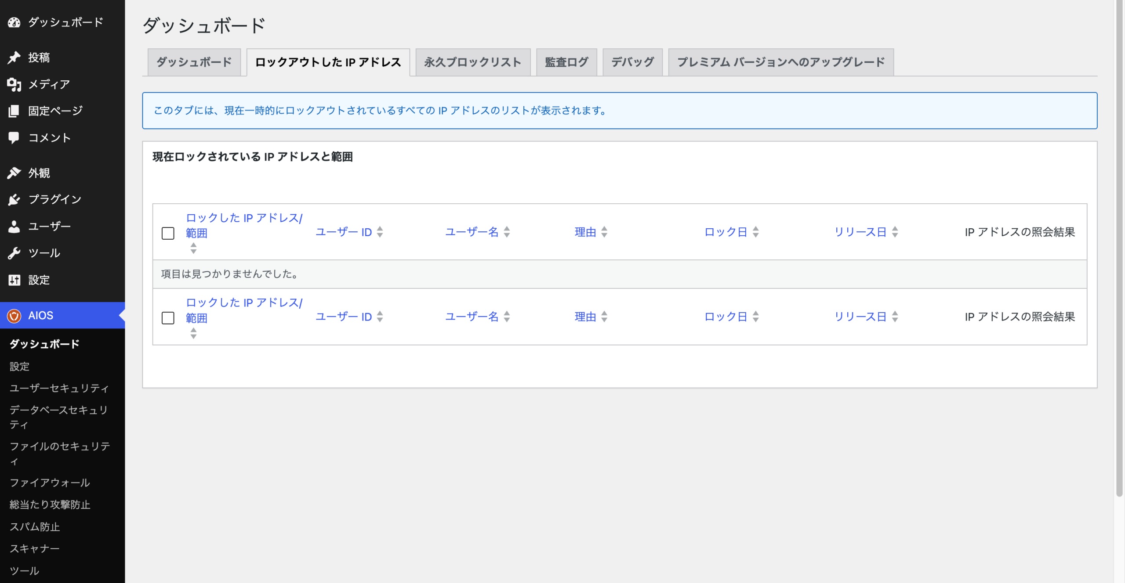Open ユーザーセキュリティ in the AIOS submenu
Viewport: 1125px width, 583px height.
pos(59,389)
